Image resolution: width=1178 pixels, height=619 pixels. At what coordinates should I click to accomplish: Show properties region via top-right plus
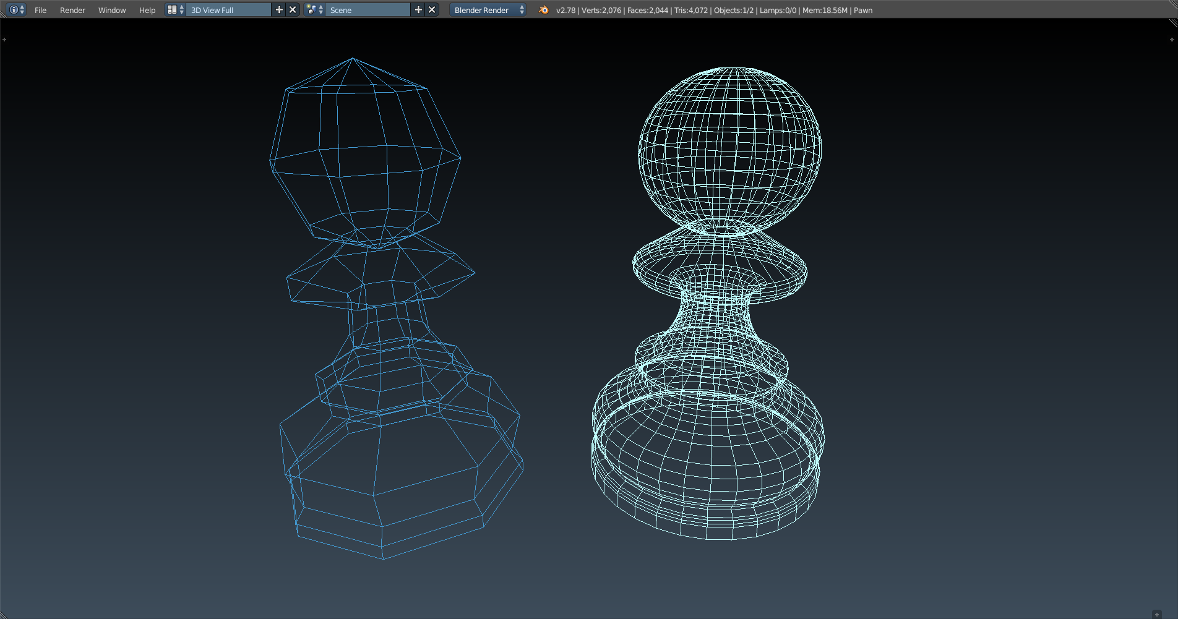point(1172,40)
